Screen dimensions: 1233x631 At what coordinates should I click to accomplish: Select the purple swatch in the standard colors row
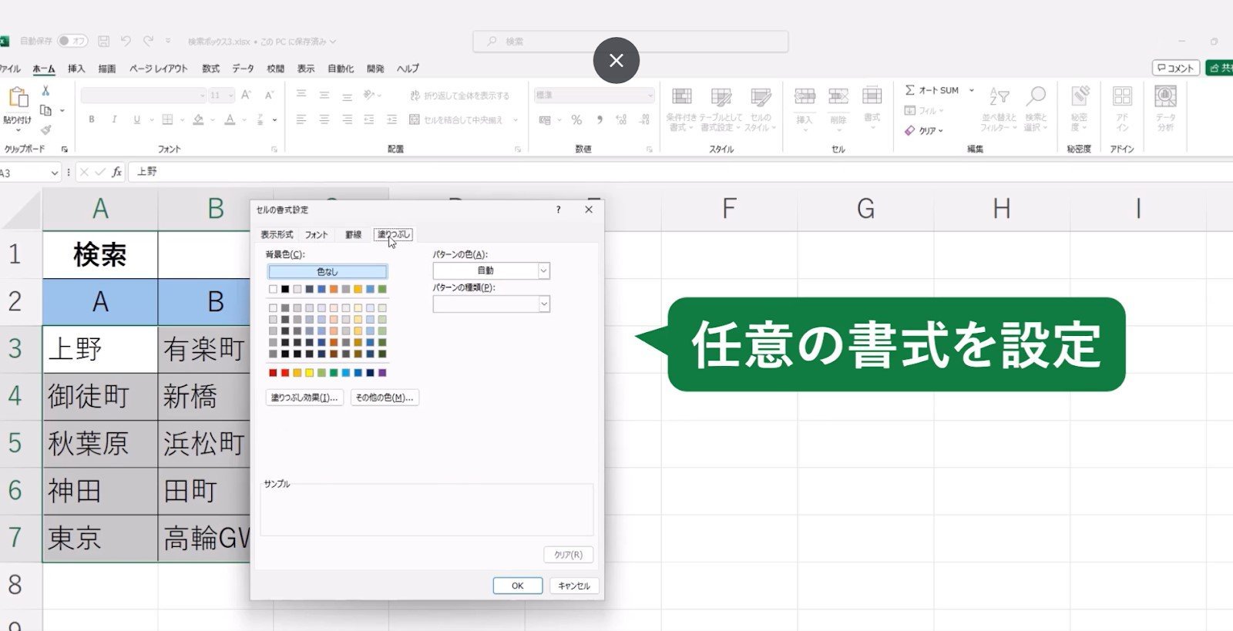[x=382, y=373]
